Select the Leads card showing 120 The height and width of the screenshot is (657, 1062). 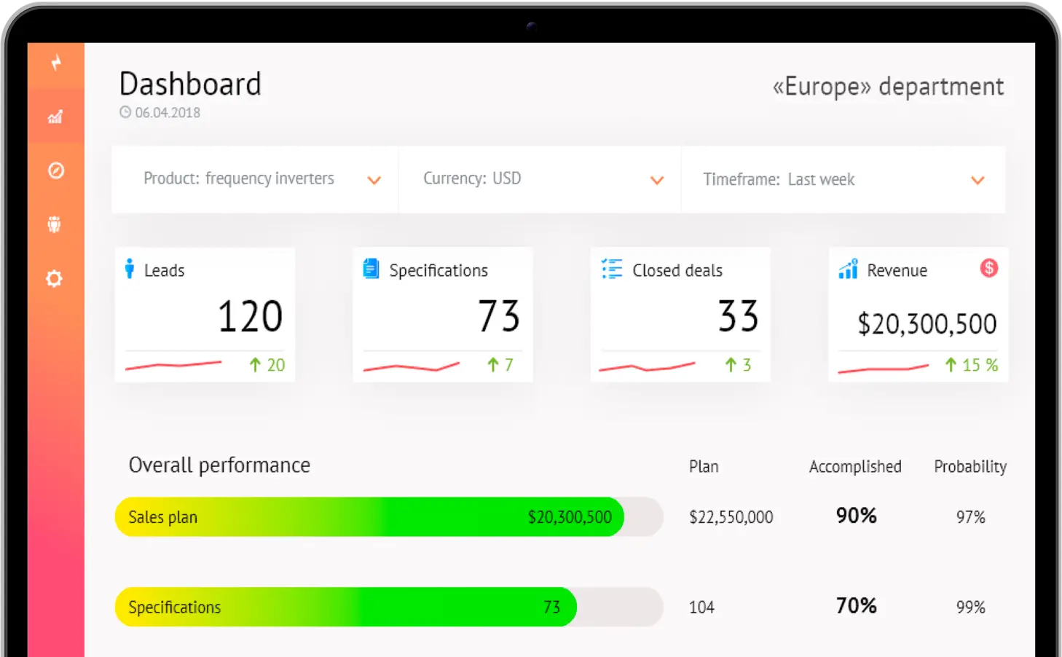pos(205,315)
